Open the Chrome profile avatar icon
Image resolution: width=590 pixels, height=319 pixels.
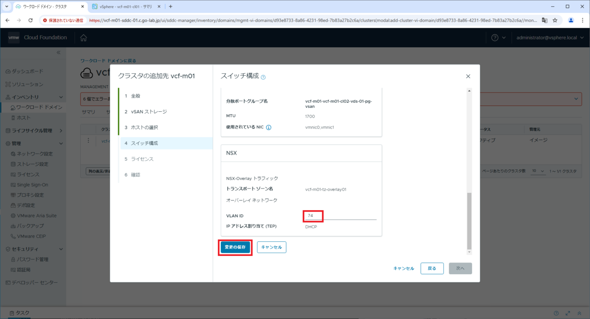tap(571, 20)
